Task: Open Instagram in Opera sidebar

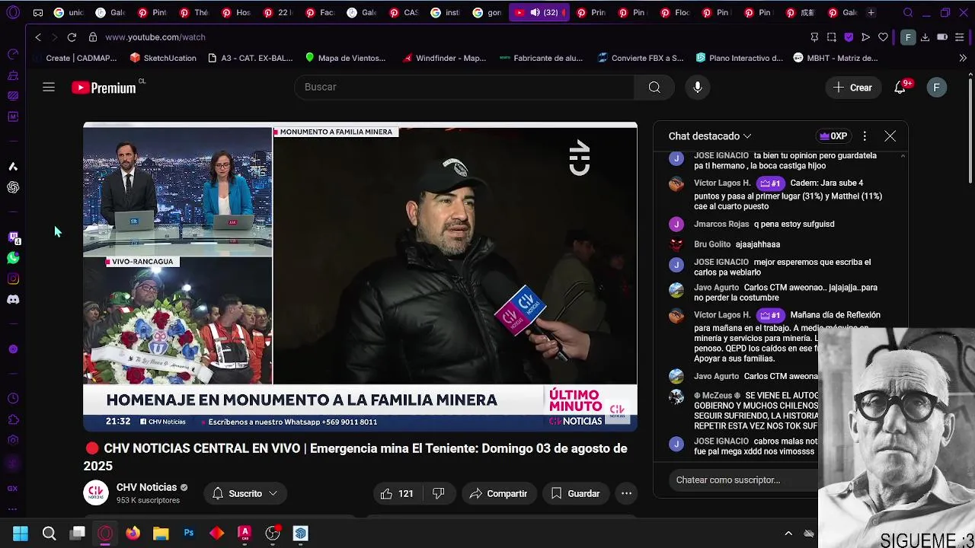Action: pyautogui.click(x=13, y=279)
